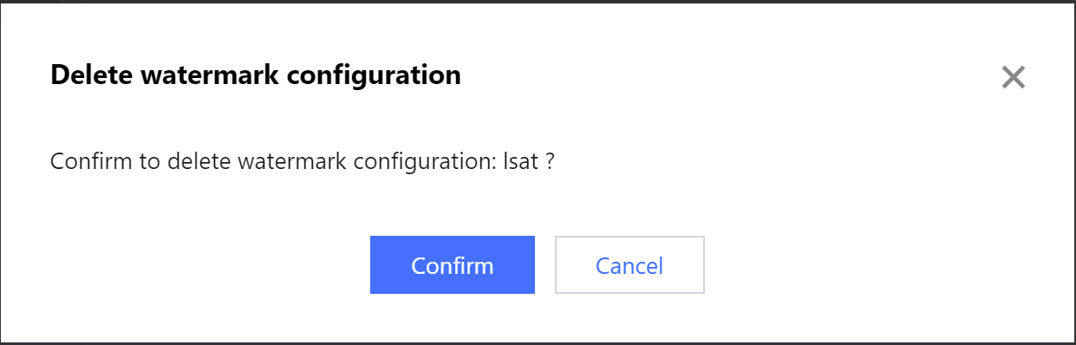This screenshot has height=345, width=1076.
Task: Abort the delete action via Cancel
Action: coord(629,264)
